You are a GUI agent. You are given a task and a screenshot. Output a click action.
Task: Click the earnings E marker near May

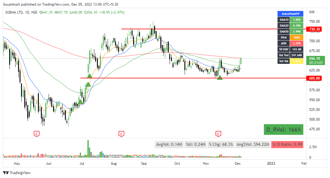click(37, 134)
